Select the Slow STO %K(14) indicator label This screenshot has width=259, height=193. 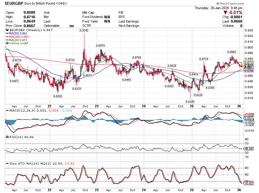point(24,164)
